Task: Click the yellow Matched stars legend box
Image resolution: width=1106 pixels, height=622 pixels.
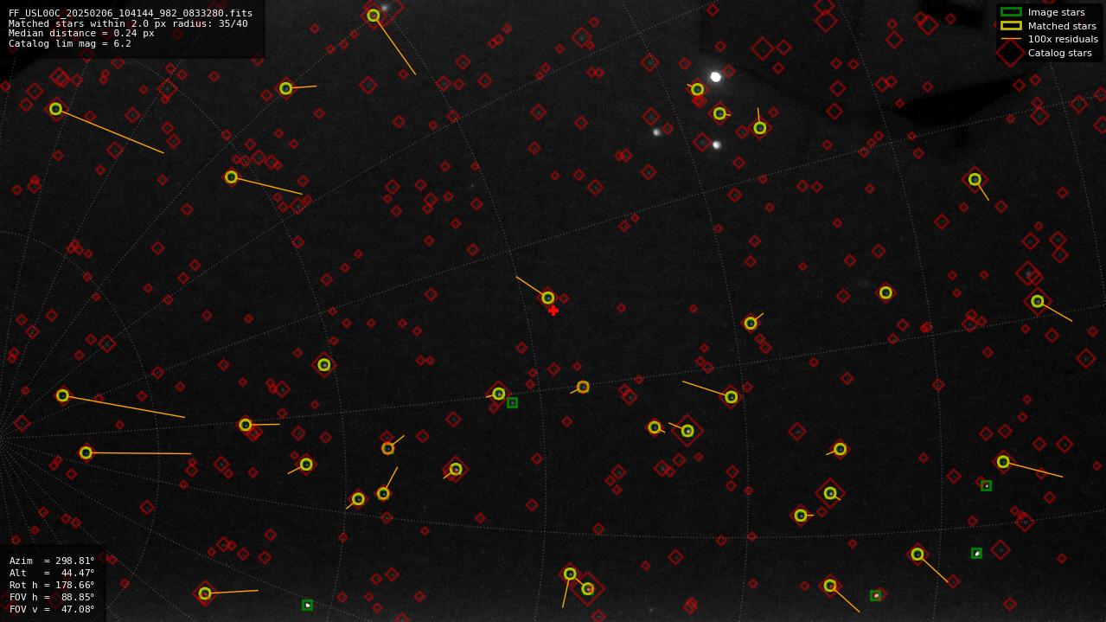Action: [1011, 25]
